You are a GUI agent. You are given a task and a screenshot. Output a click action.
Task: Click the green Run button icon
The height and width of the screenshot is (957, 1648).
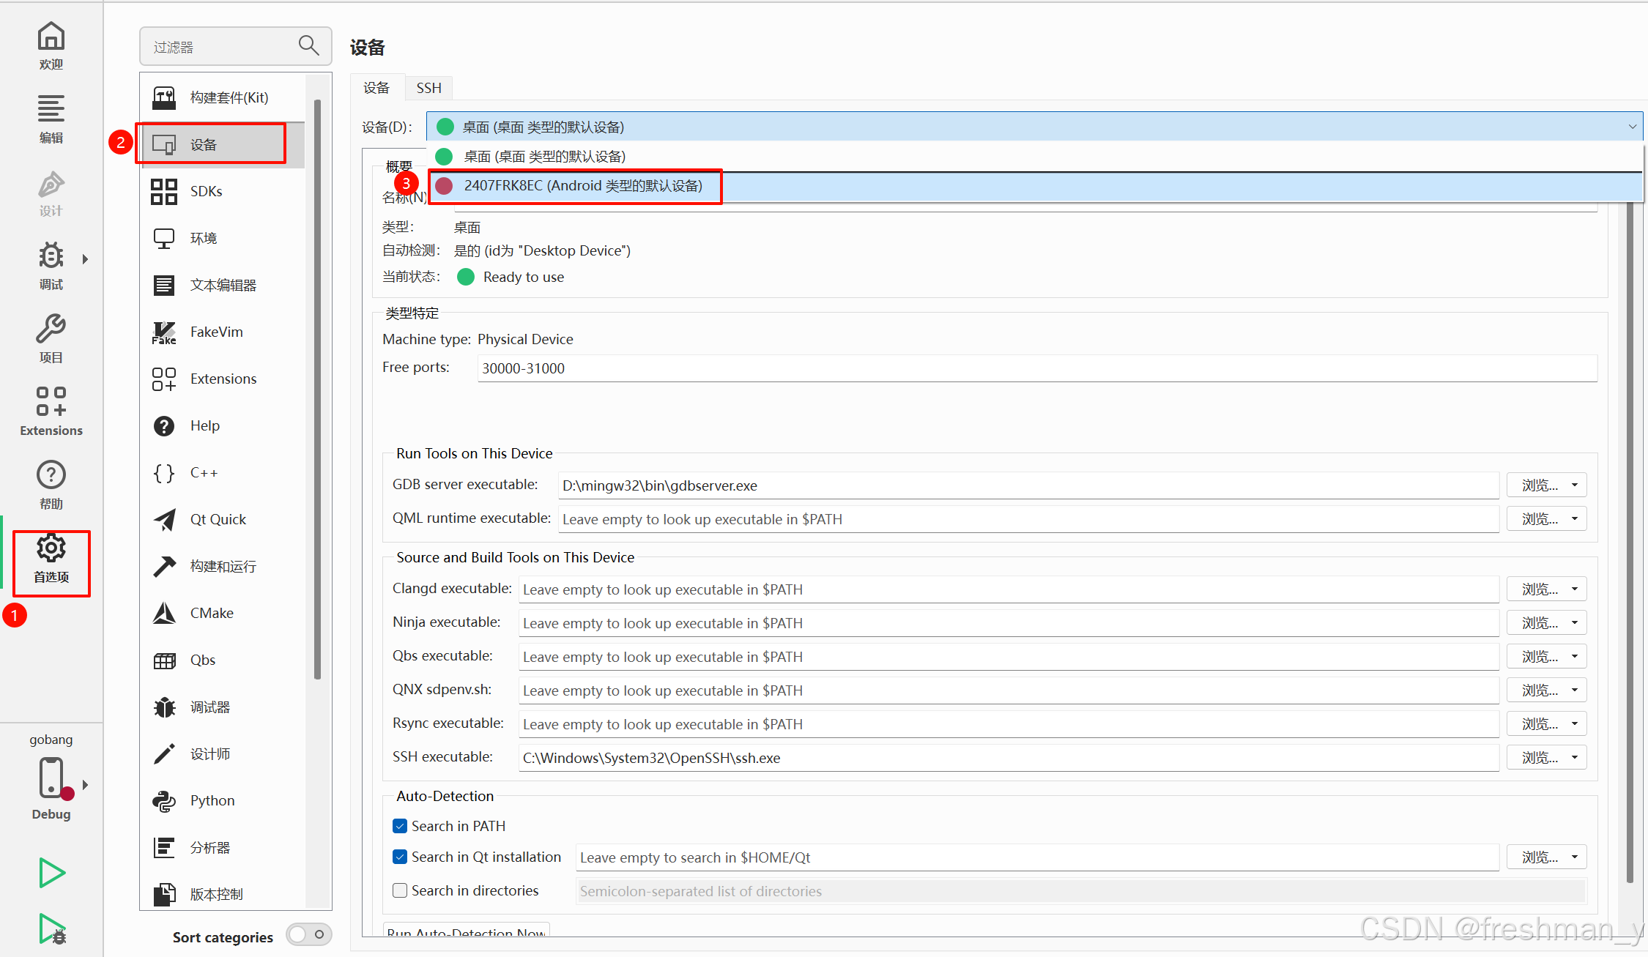pos(51,872)
